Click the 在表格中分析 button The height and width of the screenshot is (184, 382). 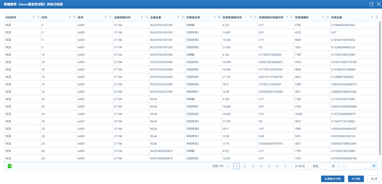332,179
